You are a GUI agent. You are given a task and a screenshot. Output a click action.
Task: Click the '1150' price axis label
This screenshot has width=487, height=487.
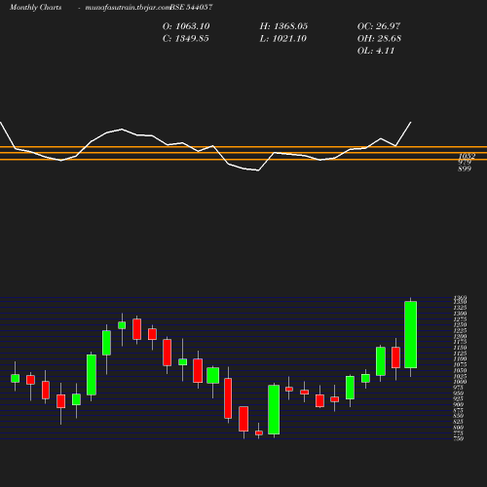point(460,348)
